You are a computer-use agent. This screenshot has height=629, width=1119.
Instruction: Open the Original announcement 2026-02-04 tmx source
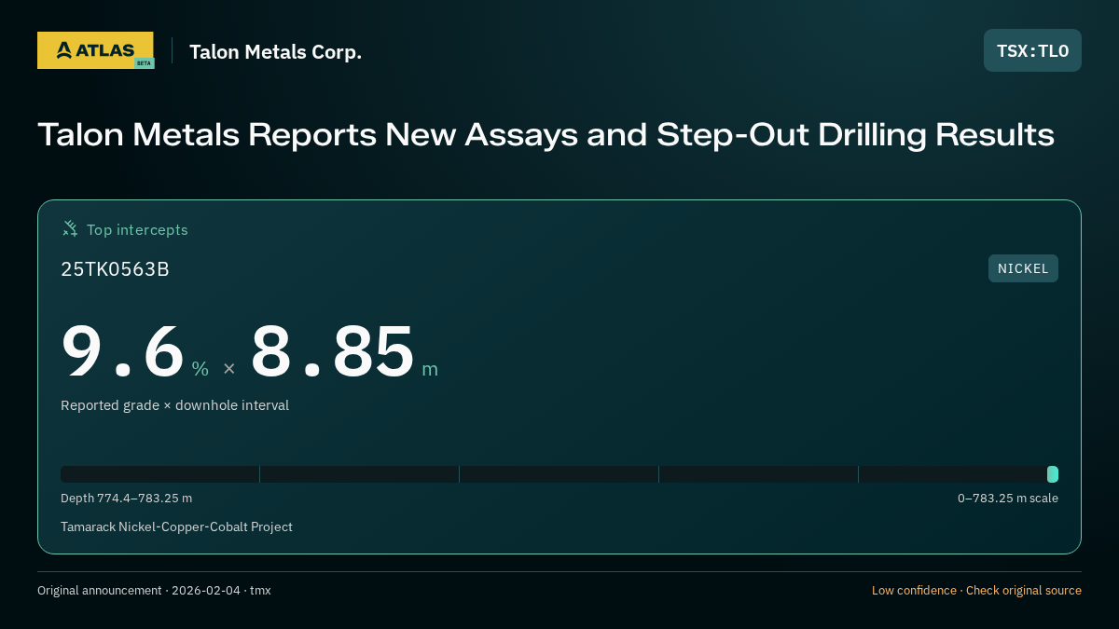tap(154, 591)
